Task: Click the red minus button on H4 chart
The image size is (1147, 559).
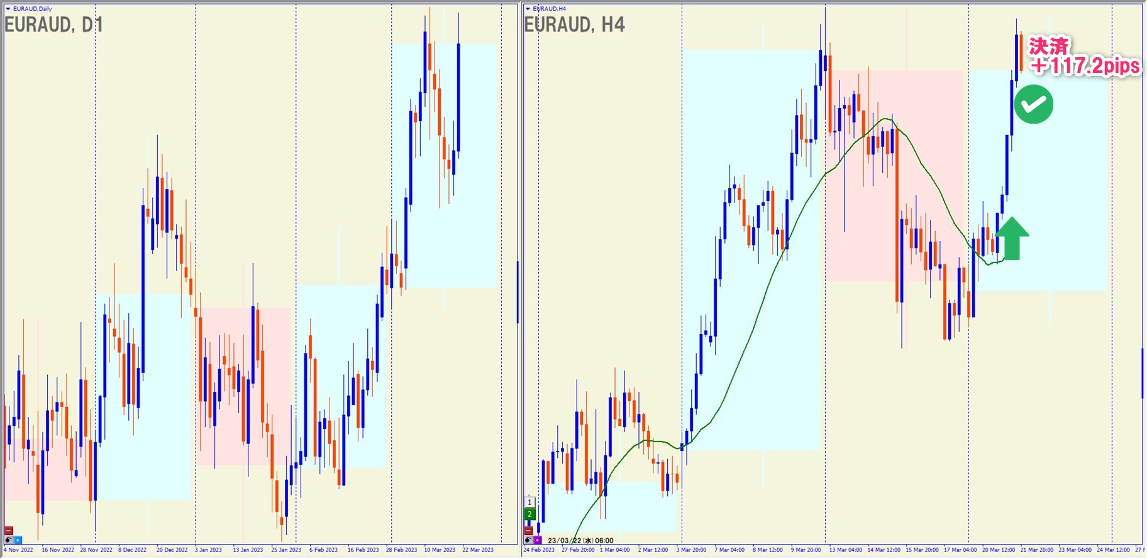Action: (529, 531)
